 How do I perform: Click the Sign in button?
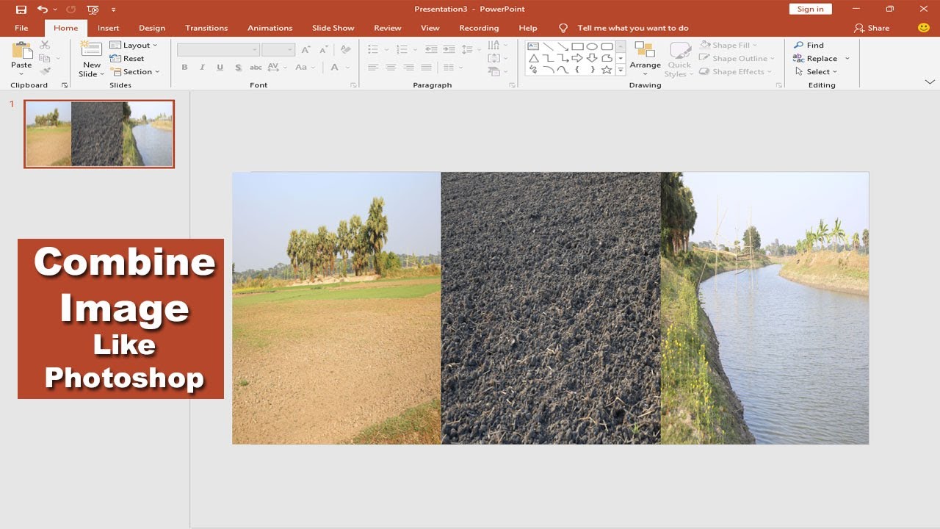810,9
